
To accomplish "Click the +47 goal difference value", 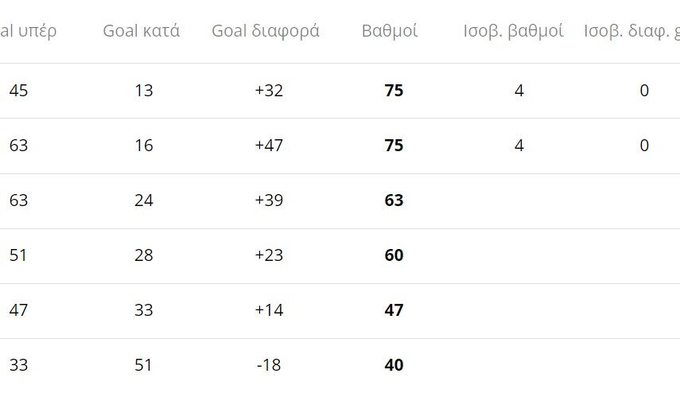I will coord(269,146).
